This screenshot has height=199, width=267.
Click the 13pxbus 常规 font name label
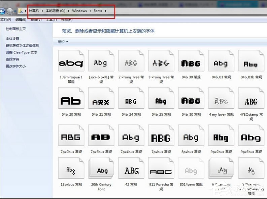(x=71, y=185)
